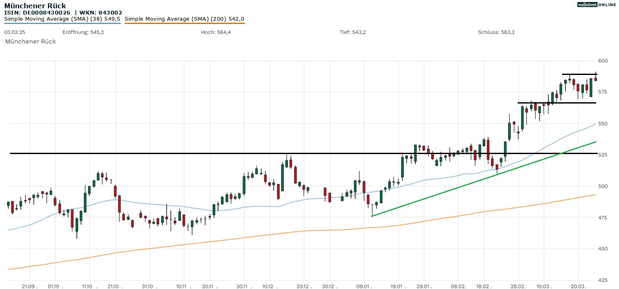Click the 425 label on the price axis
The width and height of the screenshot is (619, 289).
click(603, 280)
